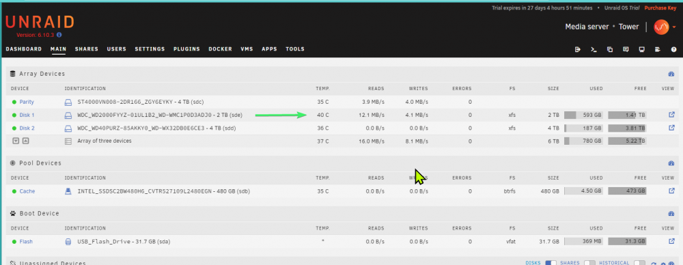683x265 pixels.
Task: Toggle the HISTORICAL switch
Action: pyautogui.click(x=639, y=263)
